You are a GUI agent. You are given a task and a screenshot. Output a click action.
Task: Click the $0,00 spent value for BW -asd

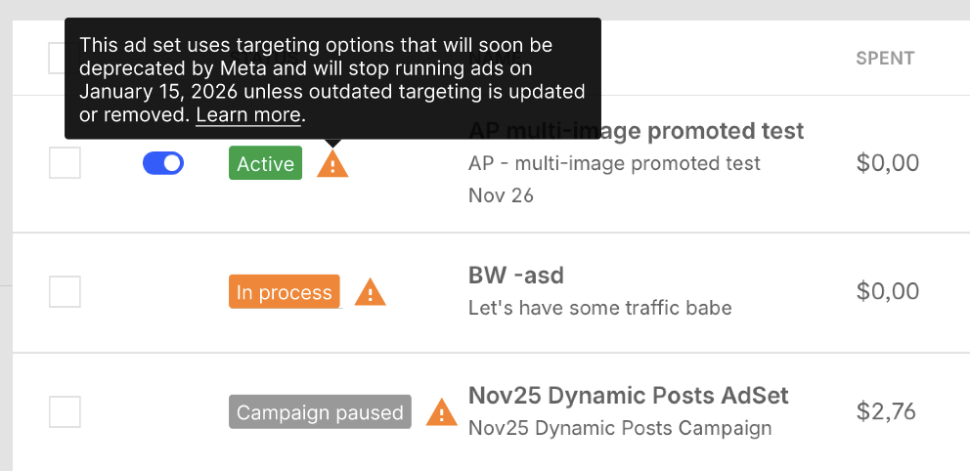click(x=887, y=291)
